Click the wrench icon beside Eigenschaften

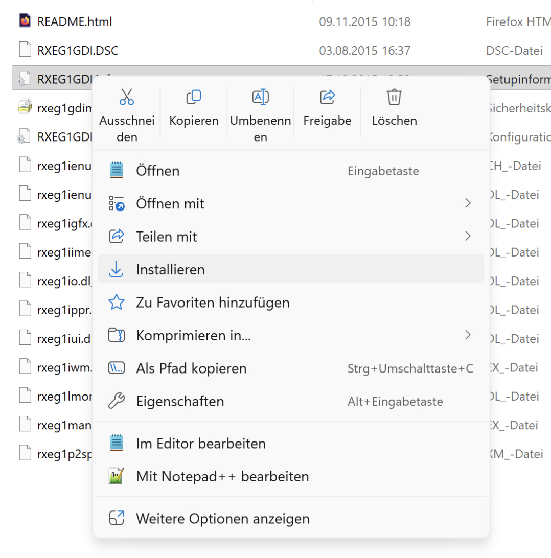[117, 401]
